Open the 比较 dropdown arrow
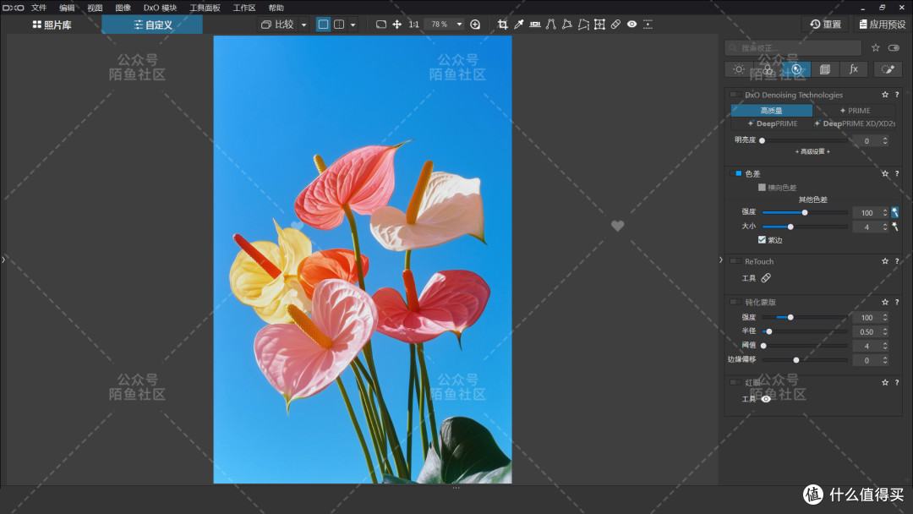Screen dimensions: 913x514 [x=304, y=25]
